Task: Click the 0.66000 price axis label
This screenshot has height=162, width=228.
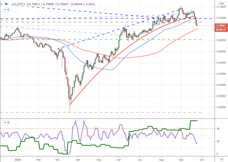Action: (x=221, y=52)
